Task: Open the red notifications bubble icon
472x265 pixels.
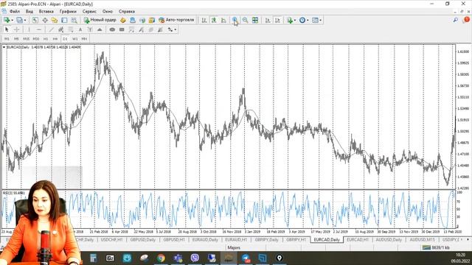Action: pos(466,20)
